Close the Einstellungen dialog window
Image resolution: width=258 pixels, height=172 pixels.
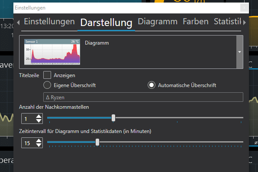(244, 8)
